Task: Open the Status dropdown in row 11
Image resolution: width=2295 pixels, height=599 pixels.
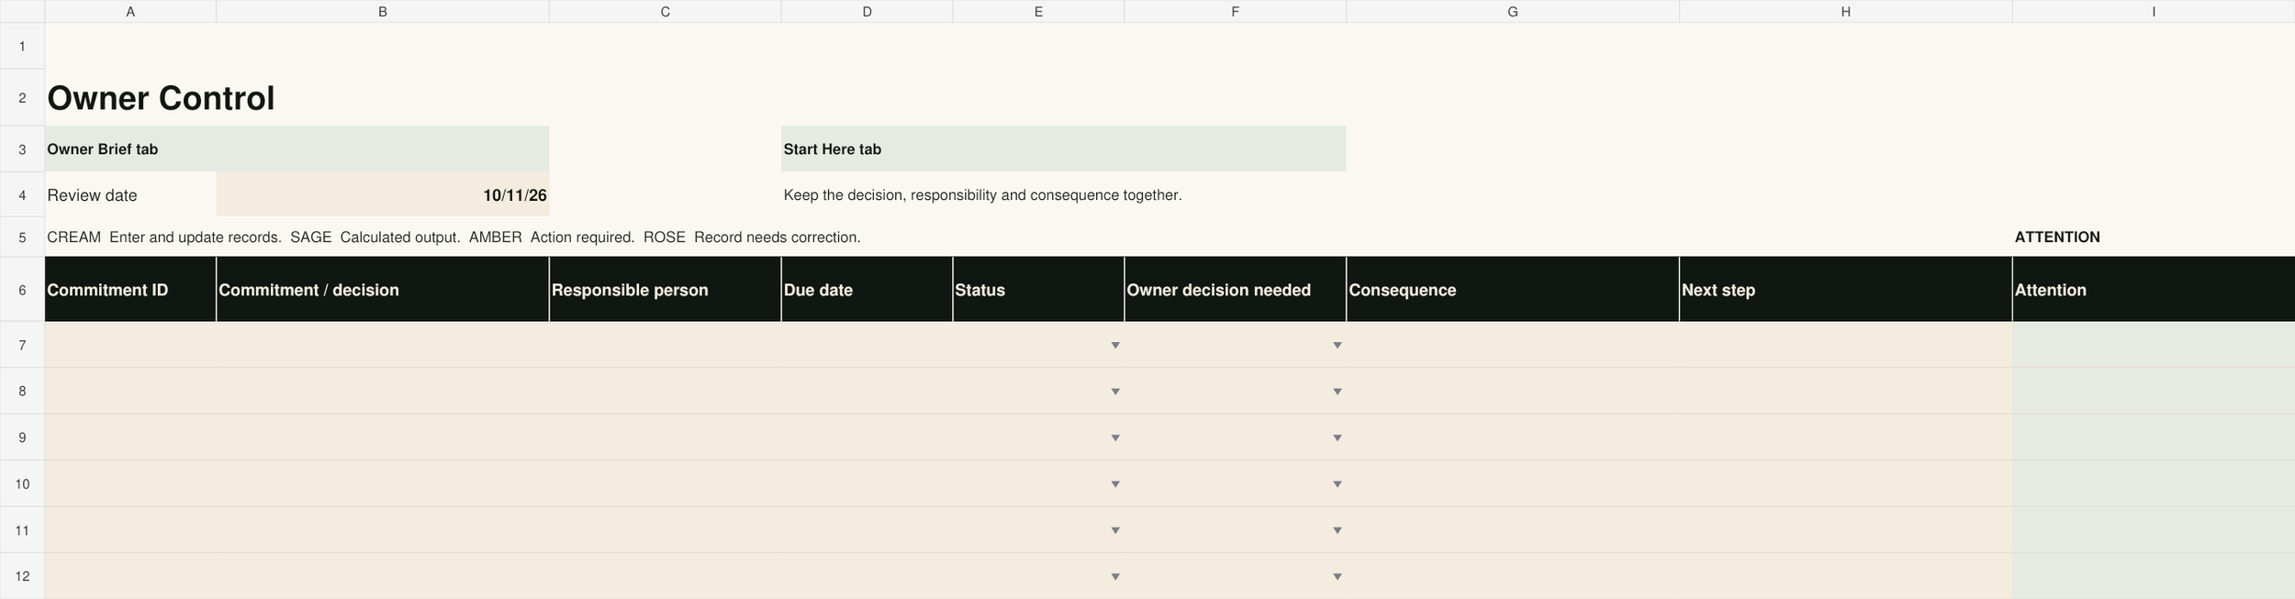Action: click(x=1114, y=530)
